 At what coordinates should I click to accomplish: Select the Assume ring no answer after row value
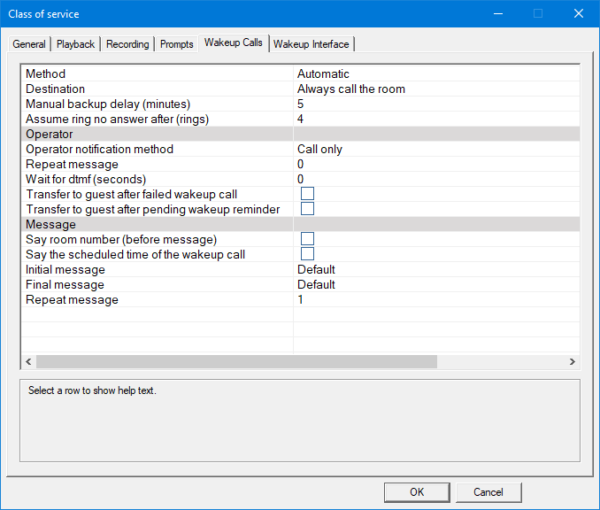301,120
